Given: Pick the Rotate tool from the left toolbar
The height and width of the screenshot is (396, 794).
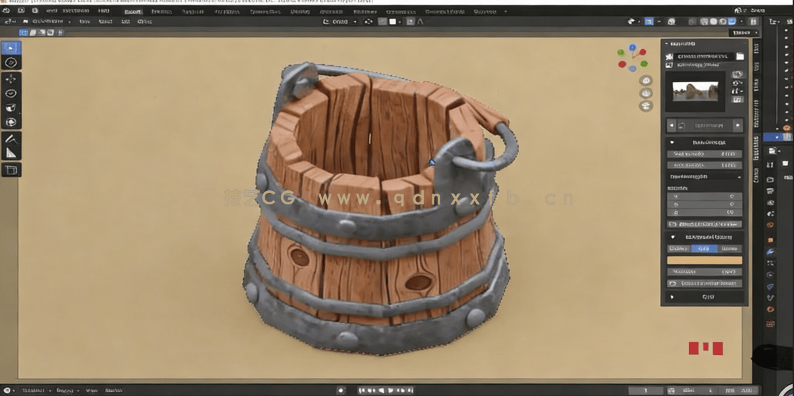Looking at the screenshot, I should [9, 94].
